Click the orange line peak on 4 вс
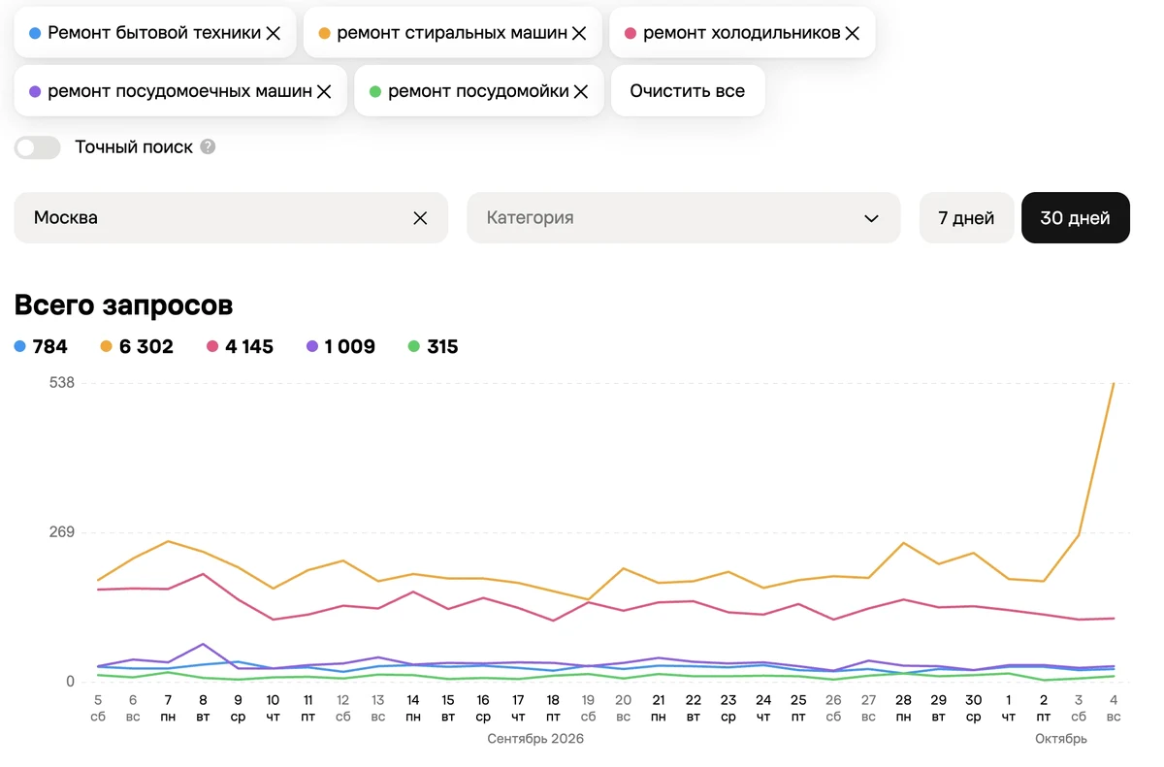Viewport: 1164px width, 767px height. [x=1114, y=384]
